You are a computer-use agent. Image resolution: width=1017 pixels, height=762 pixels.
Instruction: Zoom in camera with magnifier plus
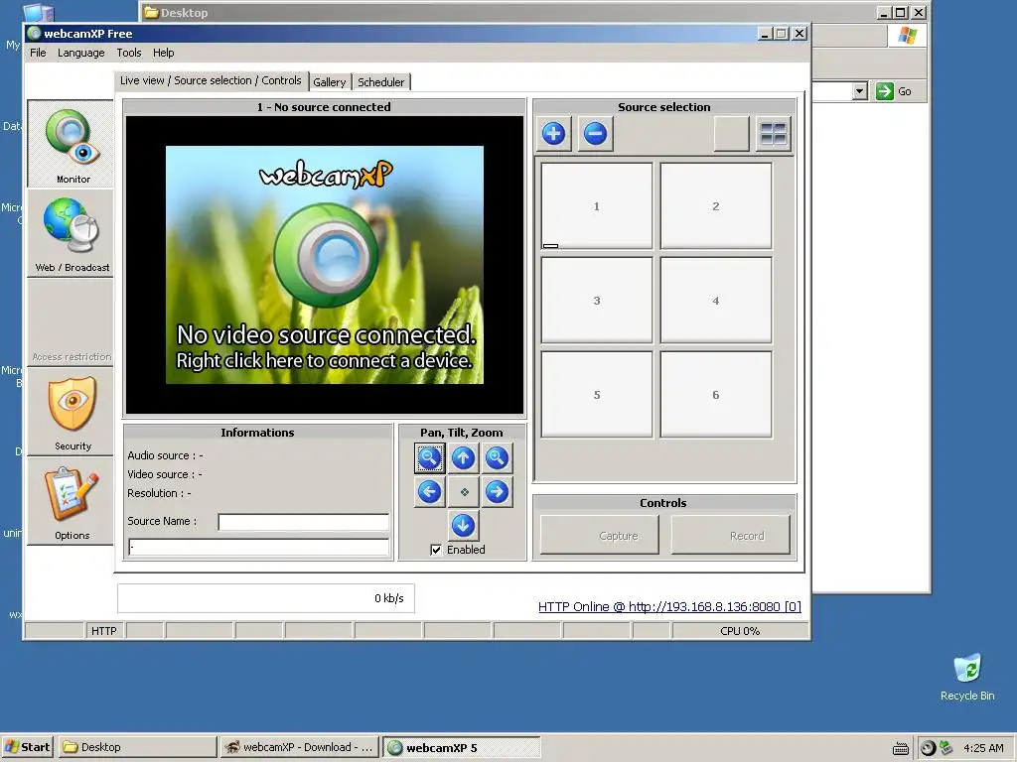(497, 458)
